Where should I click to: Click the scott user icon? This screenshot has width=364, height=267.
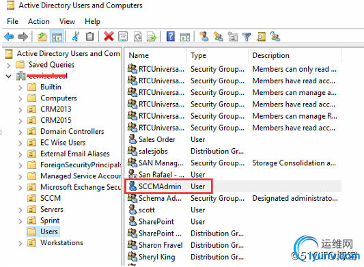click(132, 210)
